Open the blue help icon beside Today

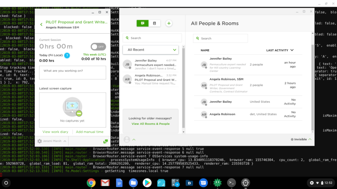[67, 55]
